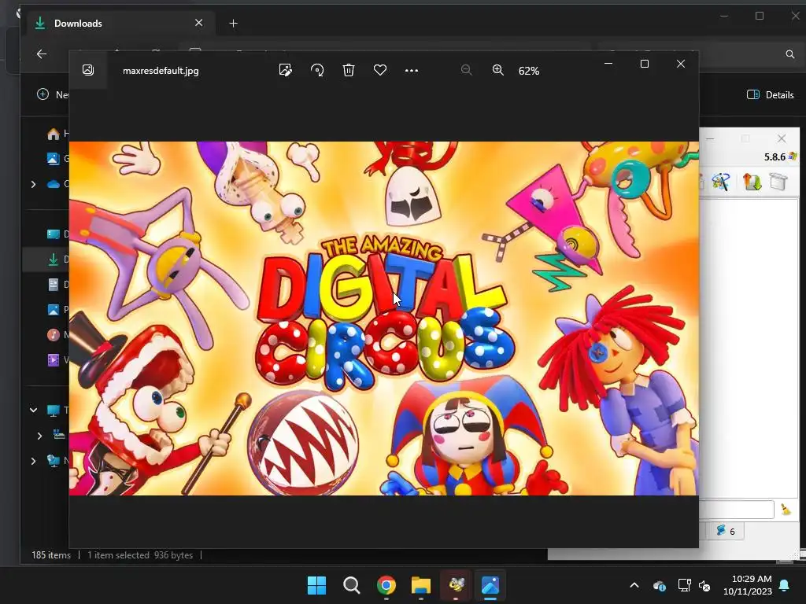Open Google Chrome from the taskbar

[386, 585]
